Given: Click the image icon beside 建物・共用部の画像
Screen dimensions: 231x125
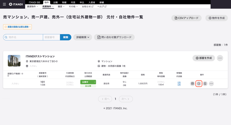Looking at the screenshot, I should pos(99,66).
